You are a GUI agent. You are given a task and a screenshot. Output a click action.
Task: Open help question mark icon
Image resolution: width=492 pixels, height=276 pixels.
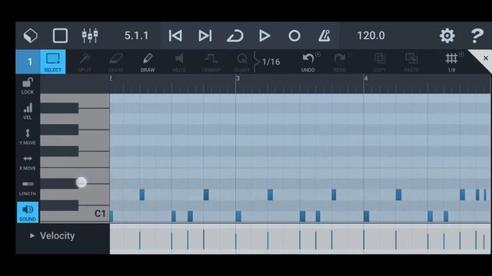[x=477, y=35]
